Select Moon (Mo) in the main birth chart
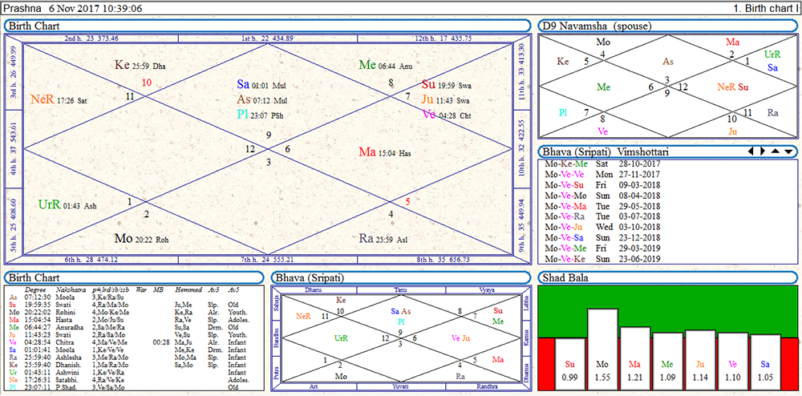The image size is (802, 396). [124, 238]
